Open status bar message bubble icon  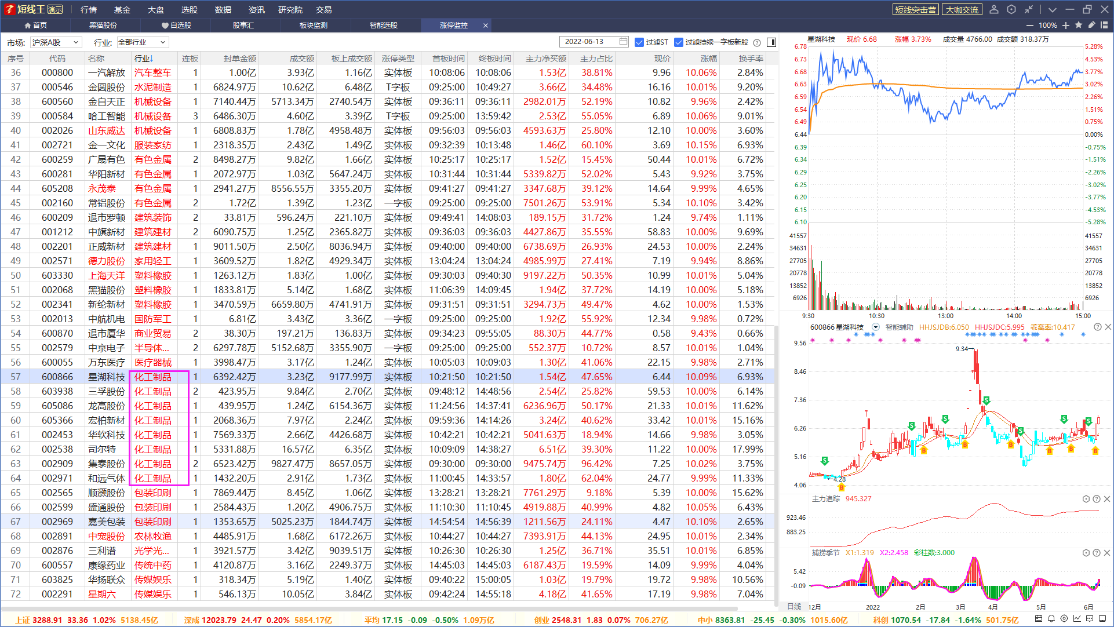(x=1090, y=619)
